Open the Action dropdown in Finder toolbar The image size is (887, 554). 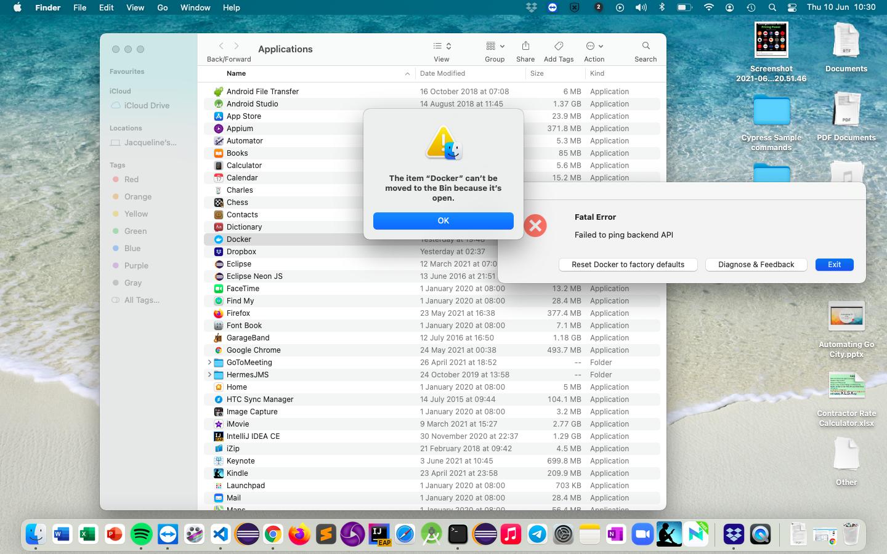point(594,46)
